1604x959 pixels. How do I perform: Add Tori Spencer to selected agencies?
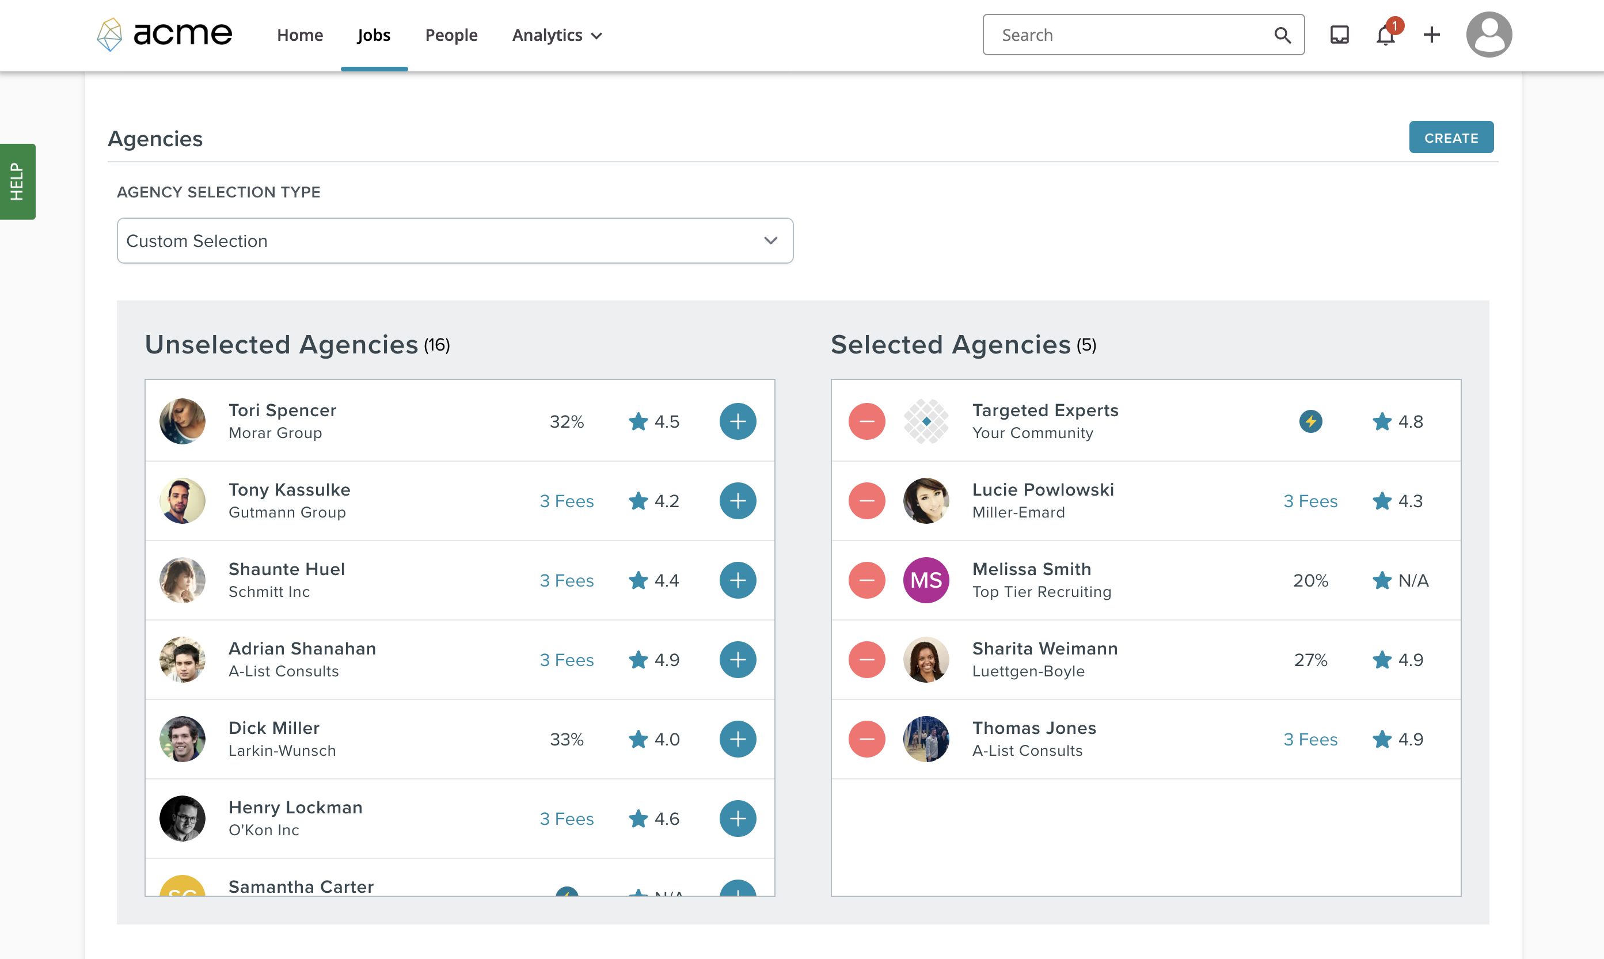(738, 421)
